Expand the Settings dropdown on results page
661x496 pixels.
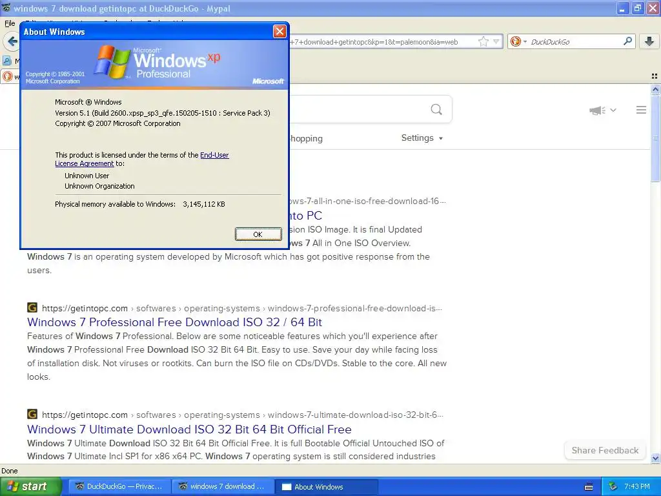[422, 138]
